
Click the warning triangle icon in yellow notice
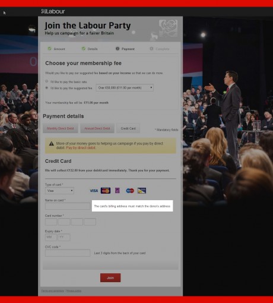click(52, 144)
